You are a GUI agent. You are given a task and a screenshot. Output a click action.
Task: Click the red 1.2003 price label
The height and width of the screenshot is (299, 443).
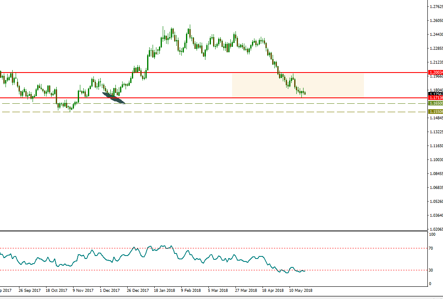pos(435,73)
